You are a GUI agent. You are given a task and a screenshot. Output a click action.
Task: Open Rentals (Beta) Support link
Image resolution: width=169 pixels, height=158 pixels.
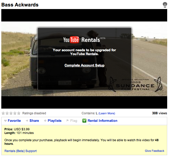(20, 151)
